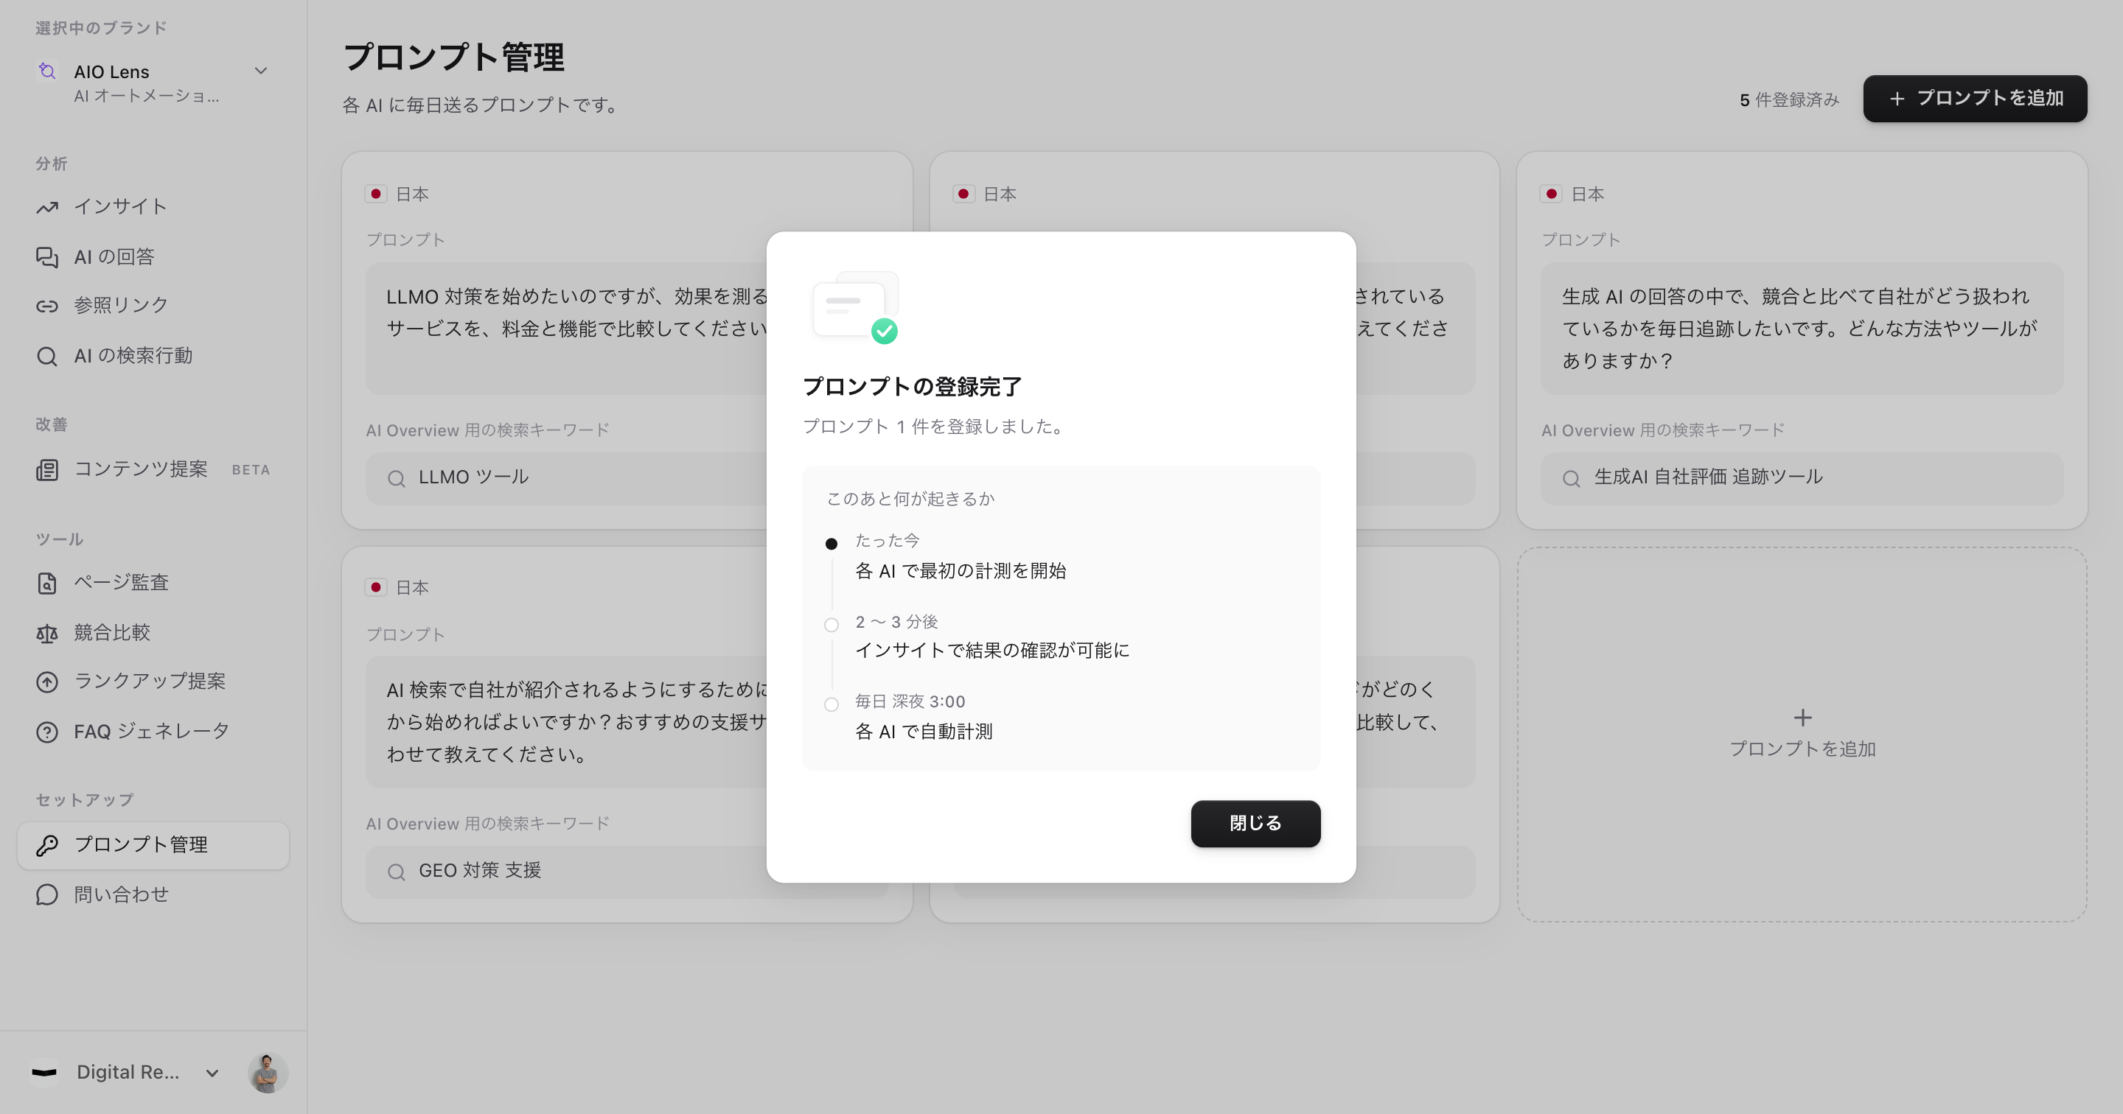Click the プロンプト管理 key icon

click(47, 844)
